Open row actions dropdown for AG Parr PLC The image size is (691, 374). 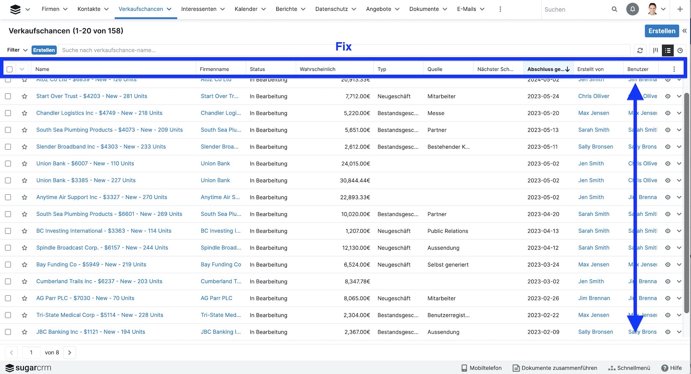(679, 298)
